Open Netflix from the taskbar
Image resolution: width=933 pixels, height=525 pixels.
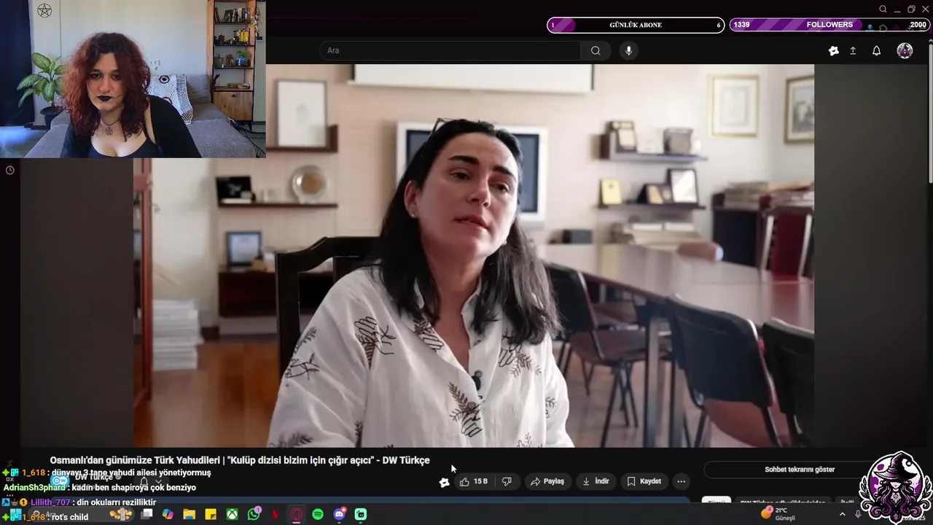tap(275, 514)
